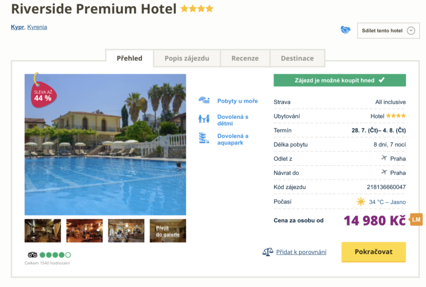Follow the Kyrenia destination link
This screenshot has width=426, height=287.
(x=37, y=27)
